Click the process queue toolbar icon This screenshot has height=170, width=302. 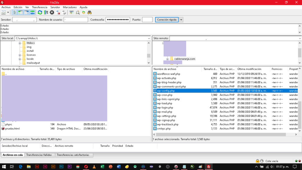tap(46, 12)
